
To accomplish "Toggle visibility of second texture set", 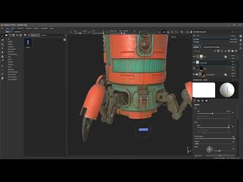I will [194, 42].
